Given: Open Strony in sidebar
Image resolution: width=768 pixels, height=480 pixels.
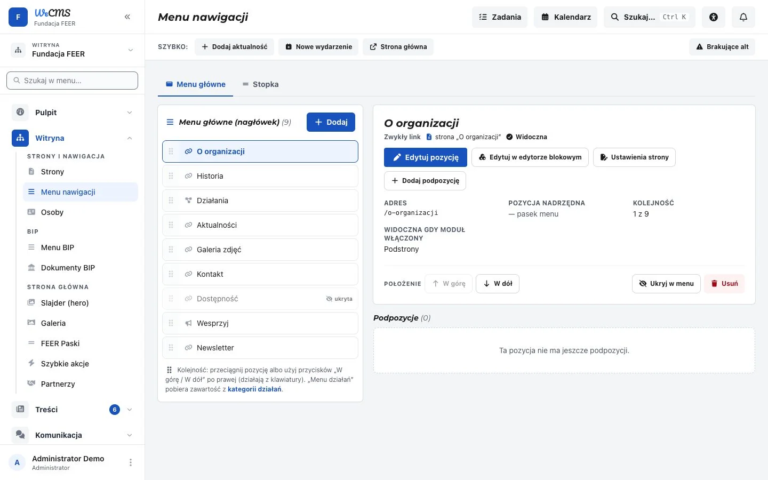Looking at the screenshot, I should click(x=81, y=172).
